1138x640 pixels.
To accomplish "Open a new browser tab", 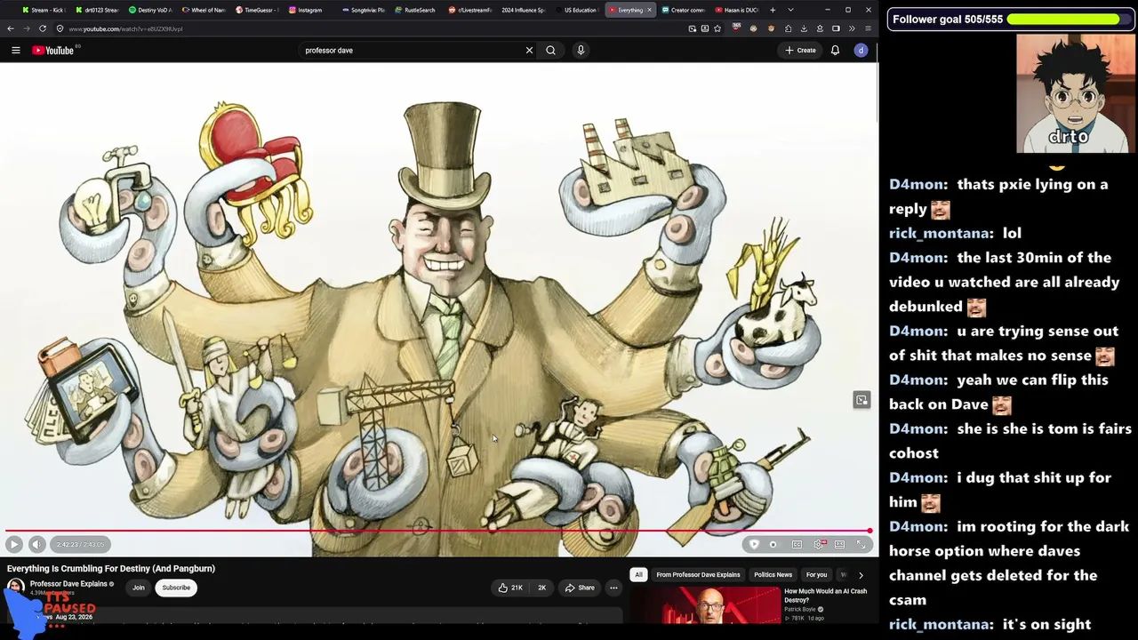I will click(x=772, y=10).
